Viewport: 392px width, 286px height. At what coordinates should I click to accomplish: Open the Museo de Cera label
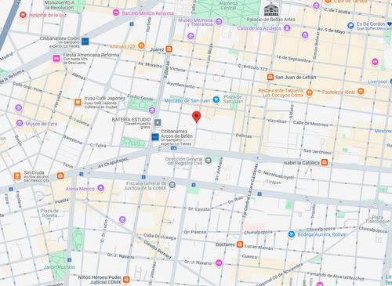click(x=42, y=124)
